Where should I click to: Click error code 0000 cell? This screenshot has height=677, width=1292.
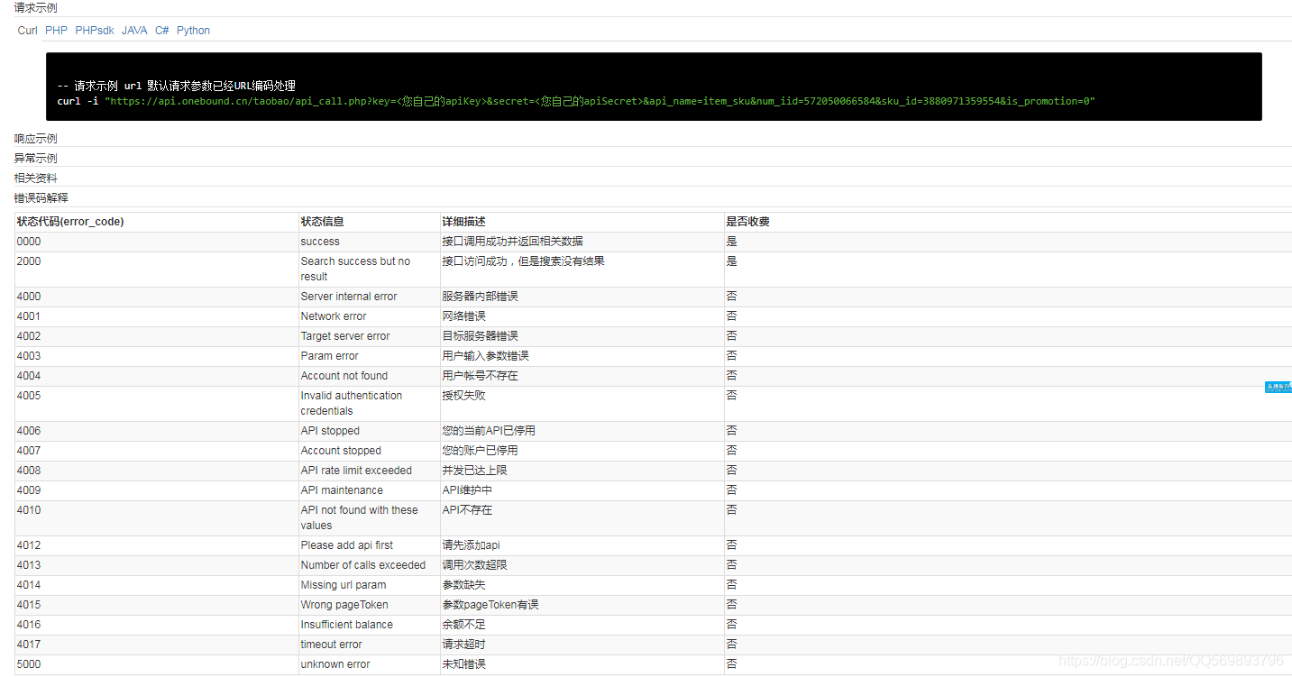tap(157, 242)
